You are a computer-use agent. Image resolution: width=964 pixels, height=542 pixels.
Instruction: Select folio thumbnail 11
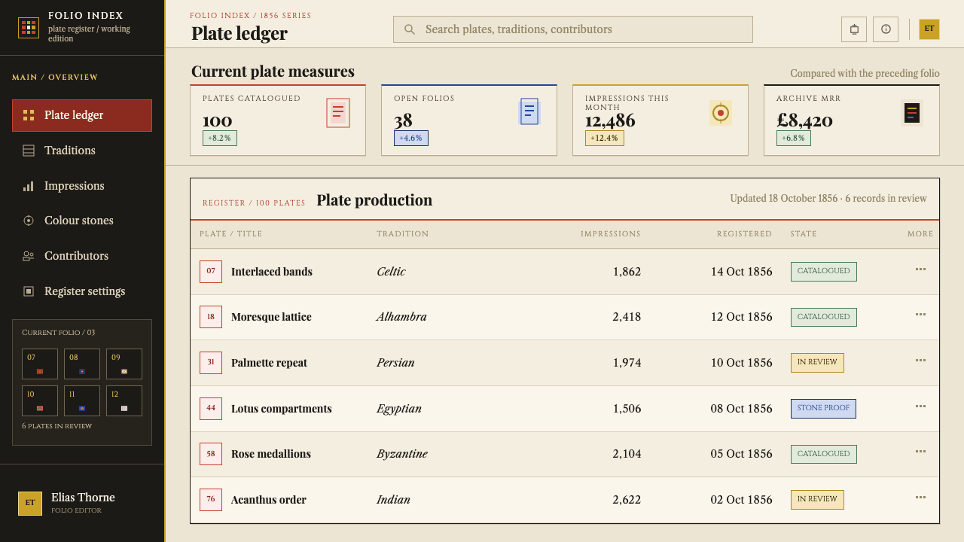(x=82, y=400)
